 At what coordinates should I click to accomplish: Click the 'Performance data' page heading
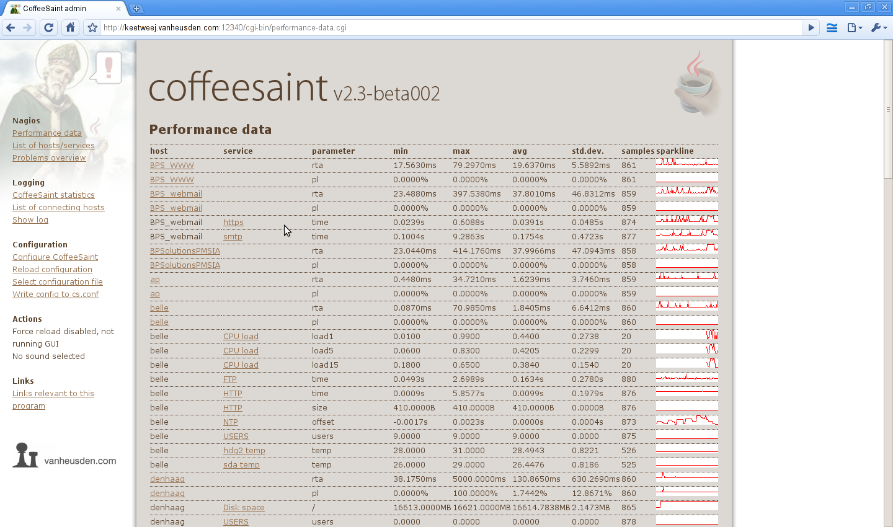210,130
